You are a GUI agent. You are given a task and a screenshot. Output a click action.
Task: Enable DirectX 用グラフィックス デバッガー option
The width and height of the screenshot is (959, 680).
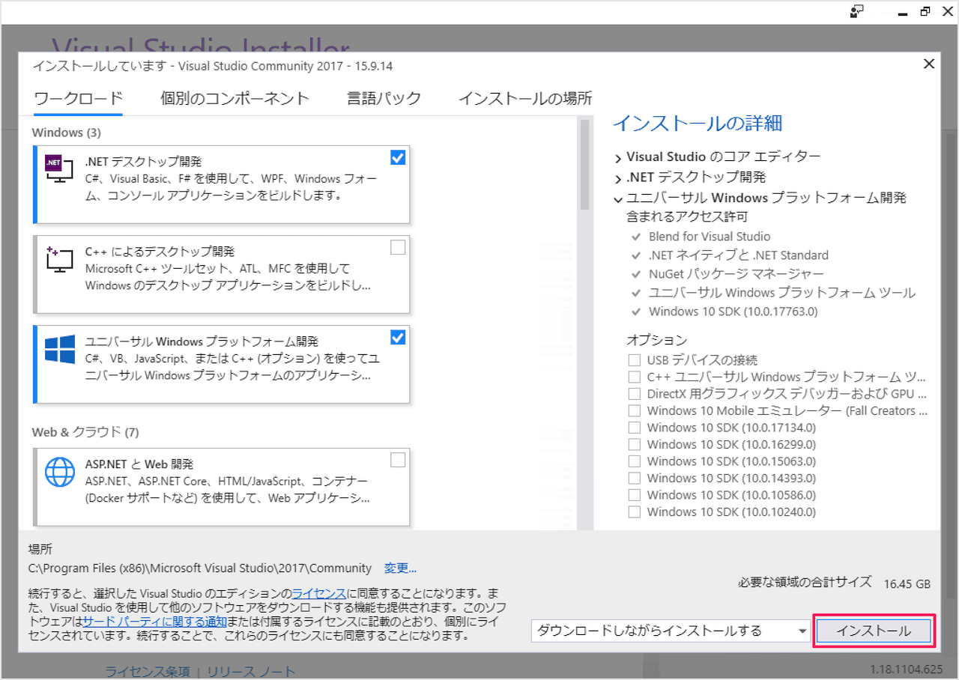(635, 394)
